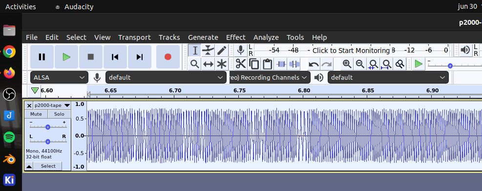Image resolution: width=482 pixels, height=191 pixels.
Task: Adjust the track gain slider
Action: point(48,127)
